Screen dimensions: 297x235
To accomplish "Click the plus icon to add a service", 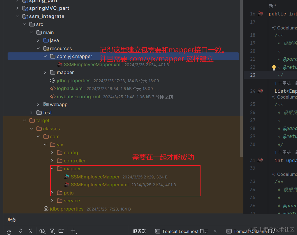I will (73, 231).
